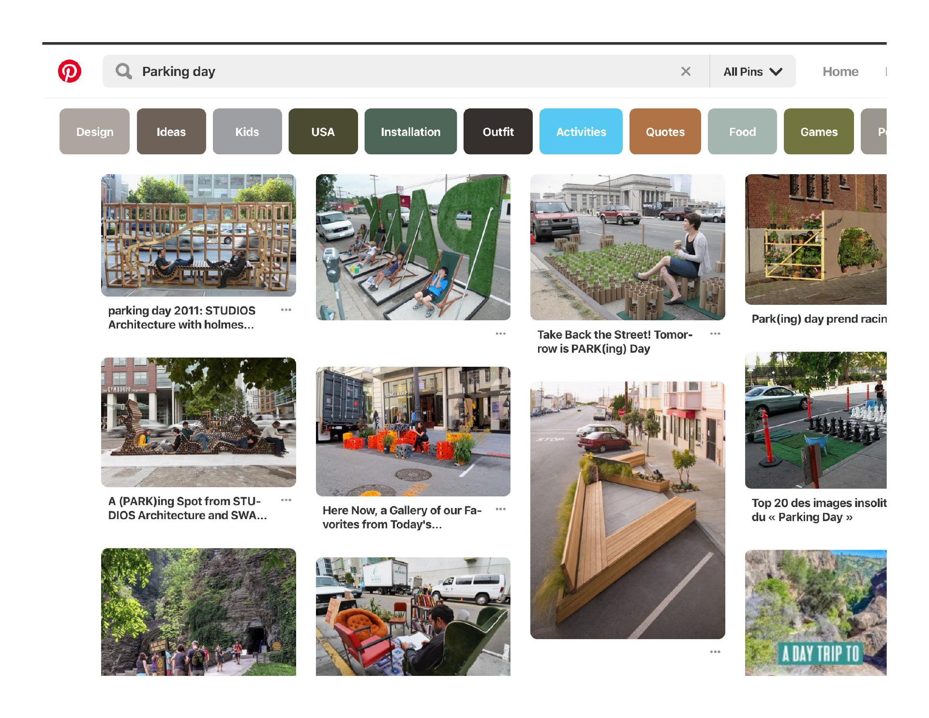The height and width of the screenshot is (718, 929).
Task: Tap the Kids filter chip
Action: [247, 132]
